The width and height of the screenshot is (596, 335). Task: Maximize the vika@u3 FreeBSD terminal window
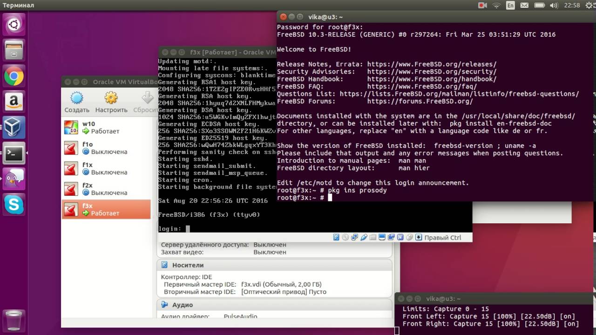(x=300, y=16)
